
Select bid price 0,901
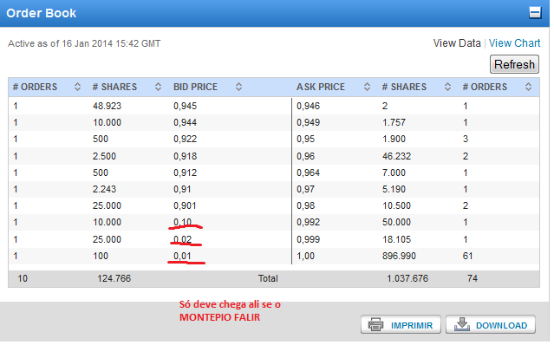185,205
